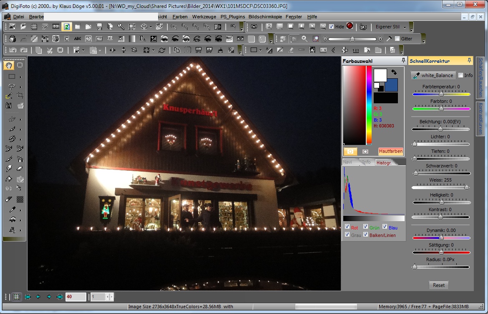This screenshot has width=488, height=314.
Task: Click the Belichtung exposure slider handle
Action: pyautogui.click(x=440, y=129)
